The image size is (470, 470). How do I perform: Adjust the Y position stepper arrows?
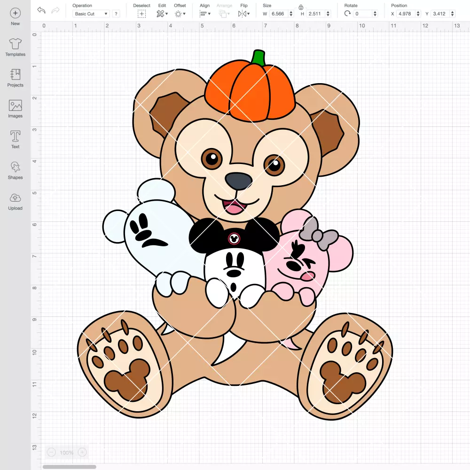click(453, 14)
